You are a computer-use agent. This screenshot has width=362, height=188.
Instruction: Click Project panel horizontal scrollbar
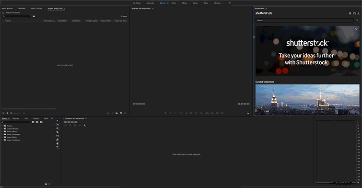click(29, 108)
